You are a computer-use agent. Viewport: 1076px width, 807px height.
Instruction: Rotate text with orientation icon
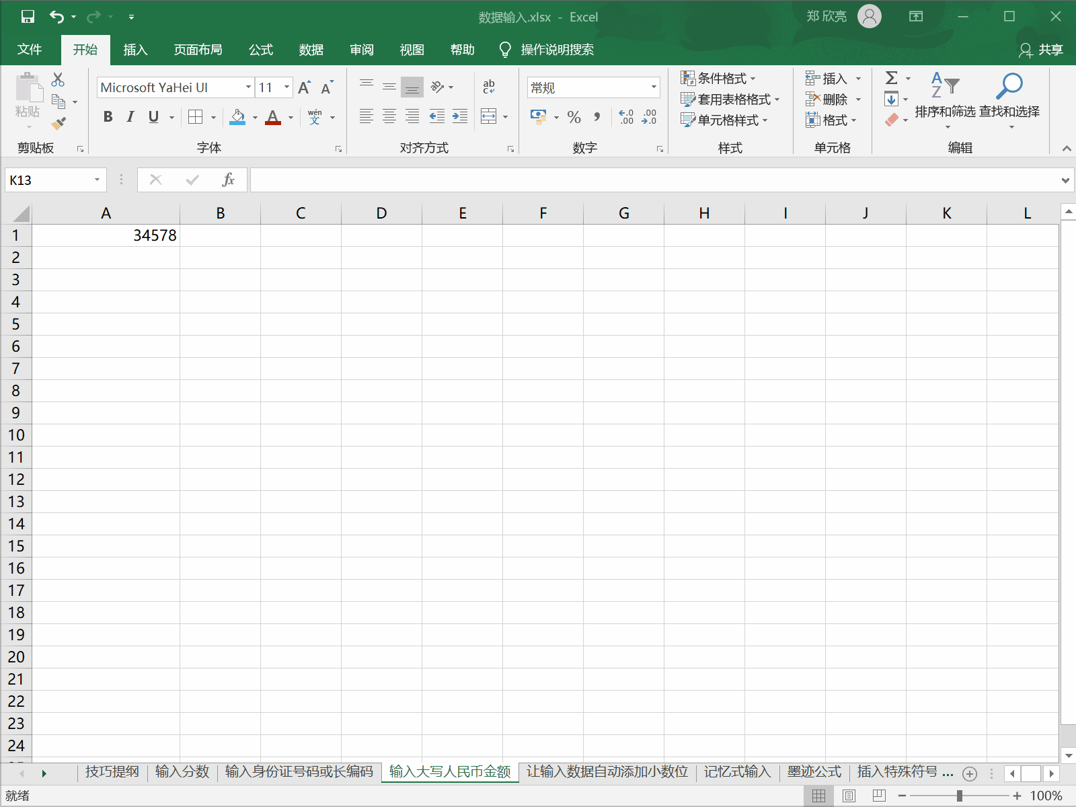[x=438, y=87]
